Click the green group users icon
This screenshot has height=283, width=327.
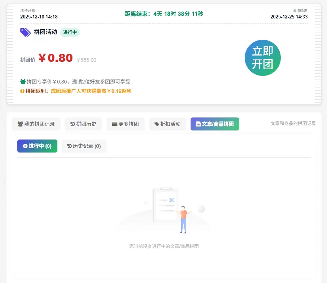coord(23,82)
